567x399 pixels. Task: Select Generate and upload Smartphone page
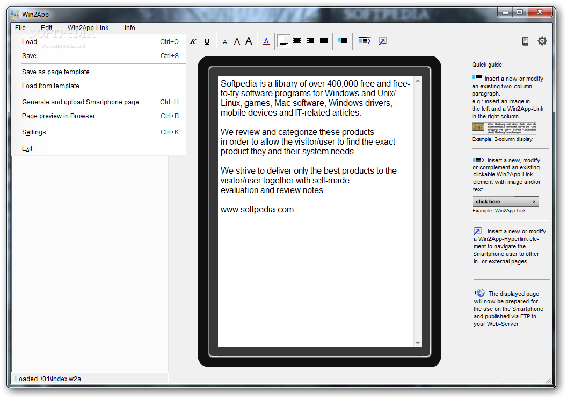(x=99, y=102)
